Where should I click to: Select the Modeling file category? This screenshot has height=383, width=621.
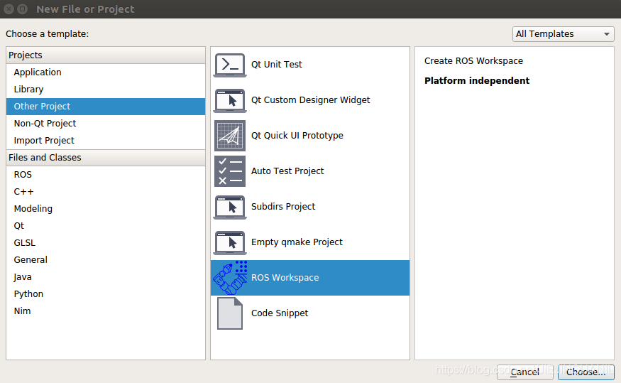106,208
